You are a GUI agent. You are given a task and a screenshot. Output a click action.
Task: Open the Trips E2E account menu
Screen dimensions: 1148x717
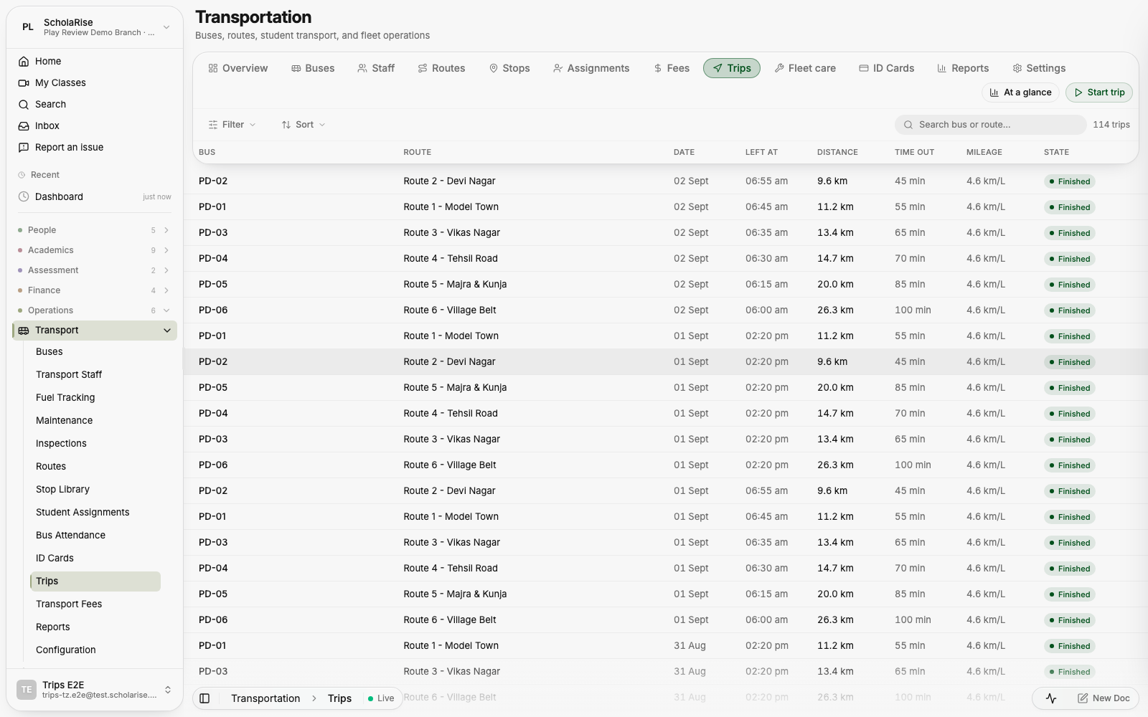pyautogui.click(x=95, y=690)
